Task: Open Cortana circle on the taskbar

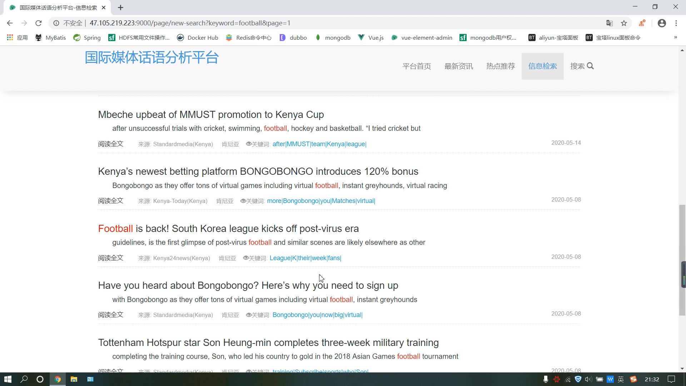Action: click(x=40, y=379)
